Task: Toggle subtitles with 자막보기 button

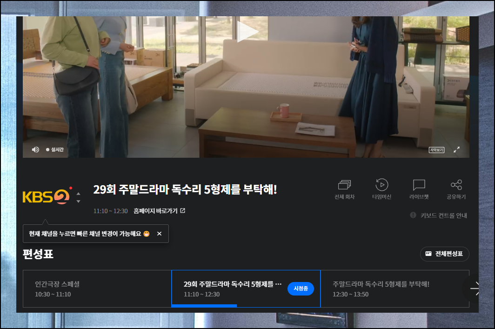Action: 436,150
